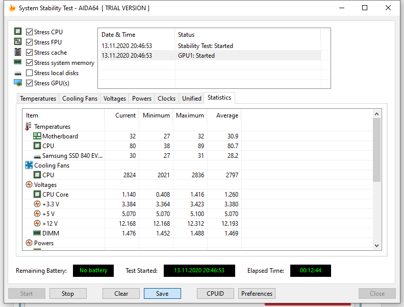
Task: Switch to the Voltages tab
Action: (115, 99)
